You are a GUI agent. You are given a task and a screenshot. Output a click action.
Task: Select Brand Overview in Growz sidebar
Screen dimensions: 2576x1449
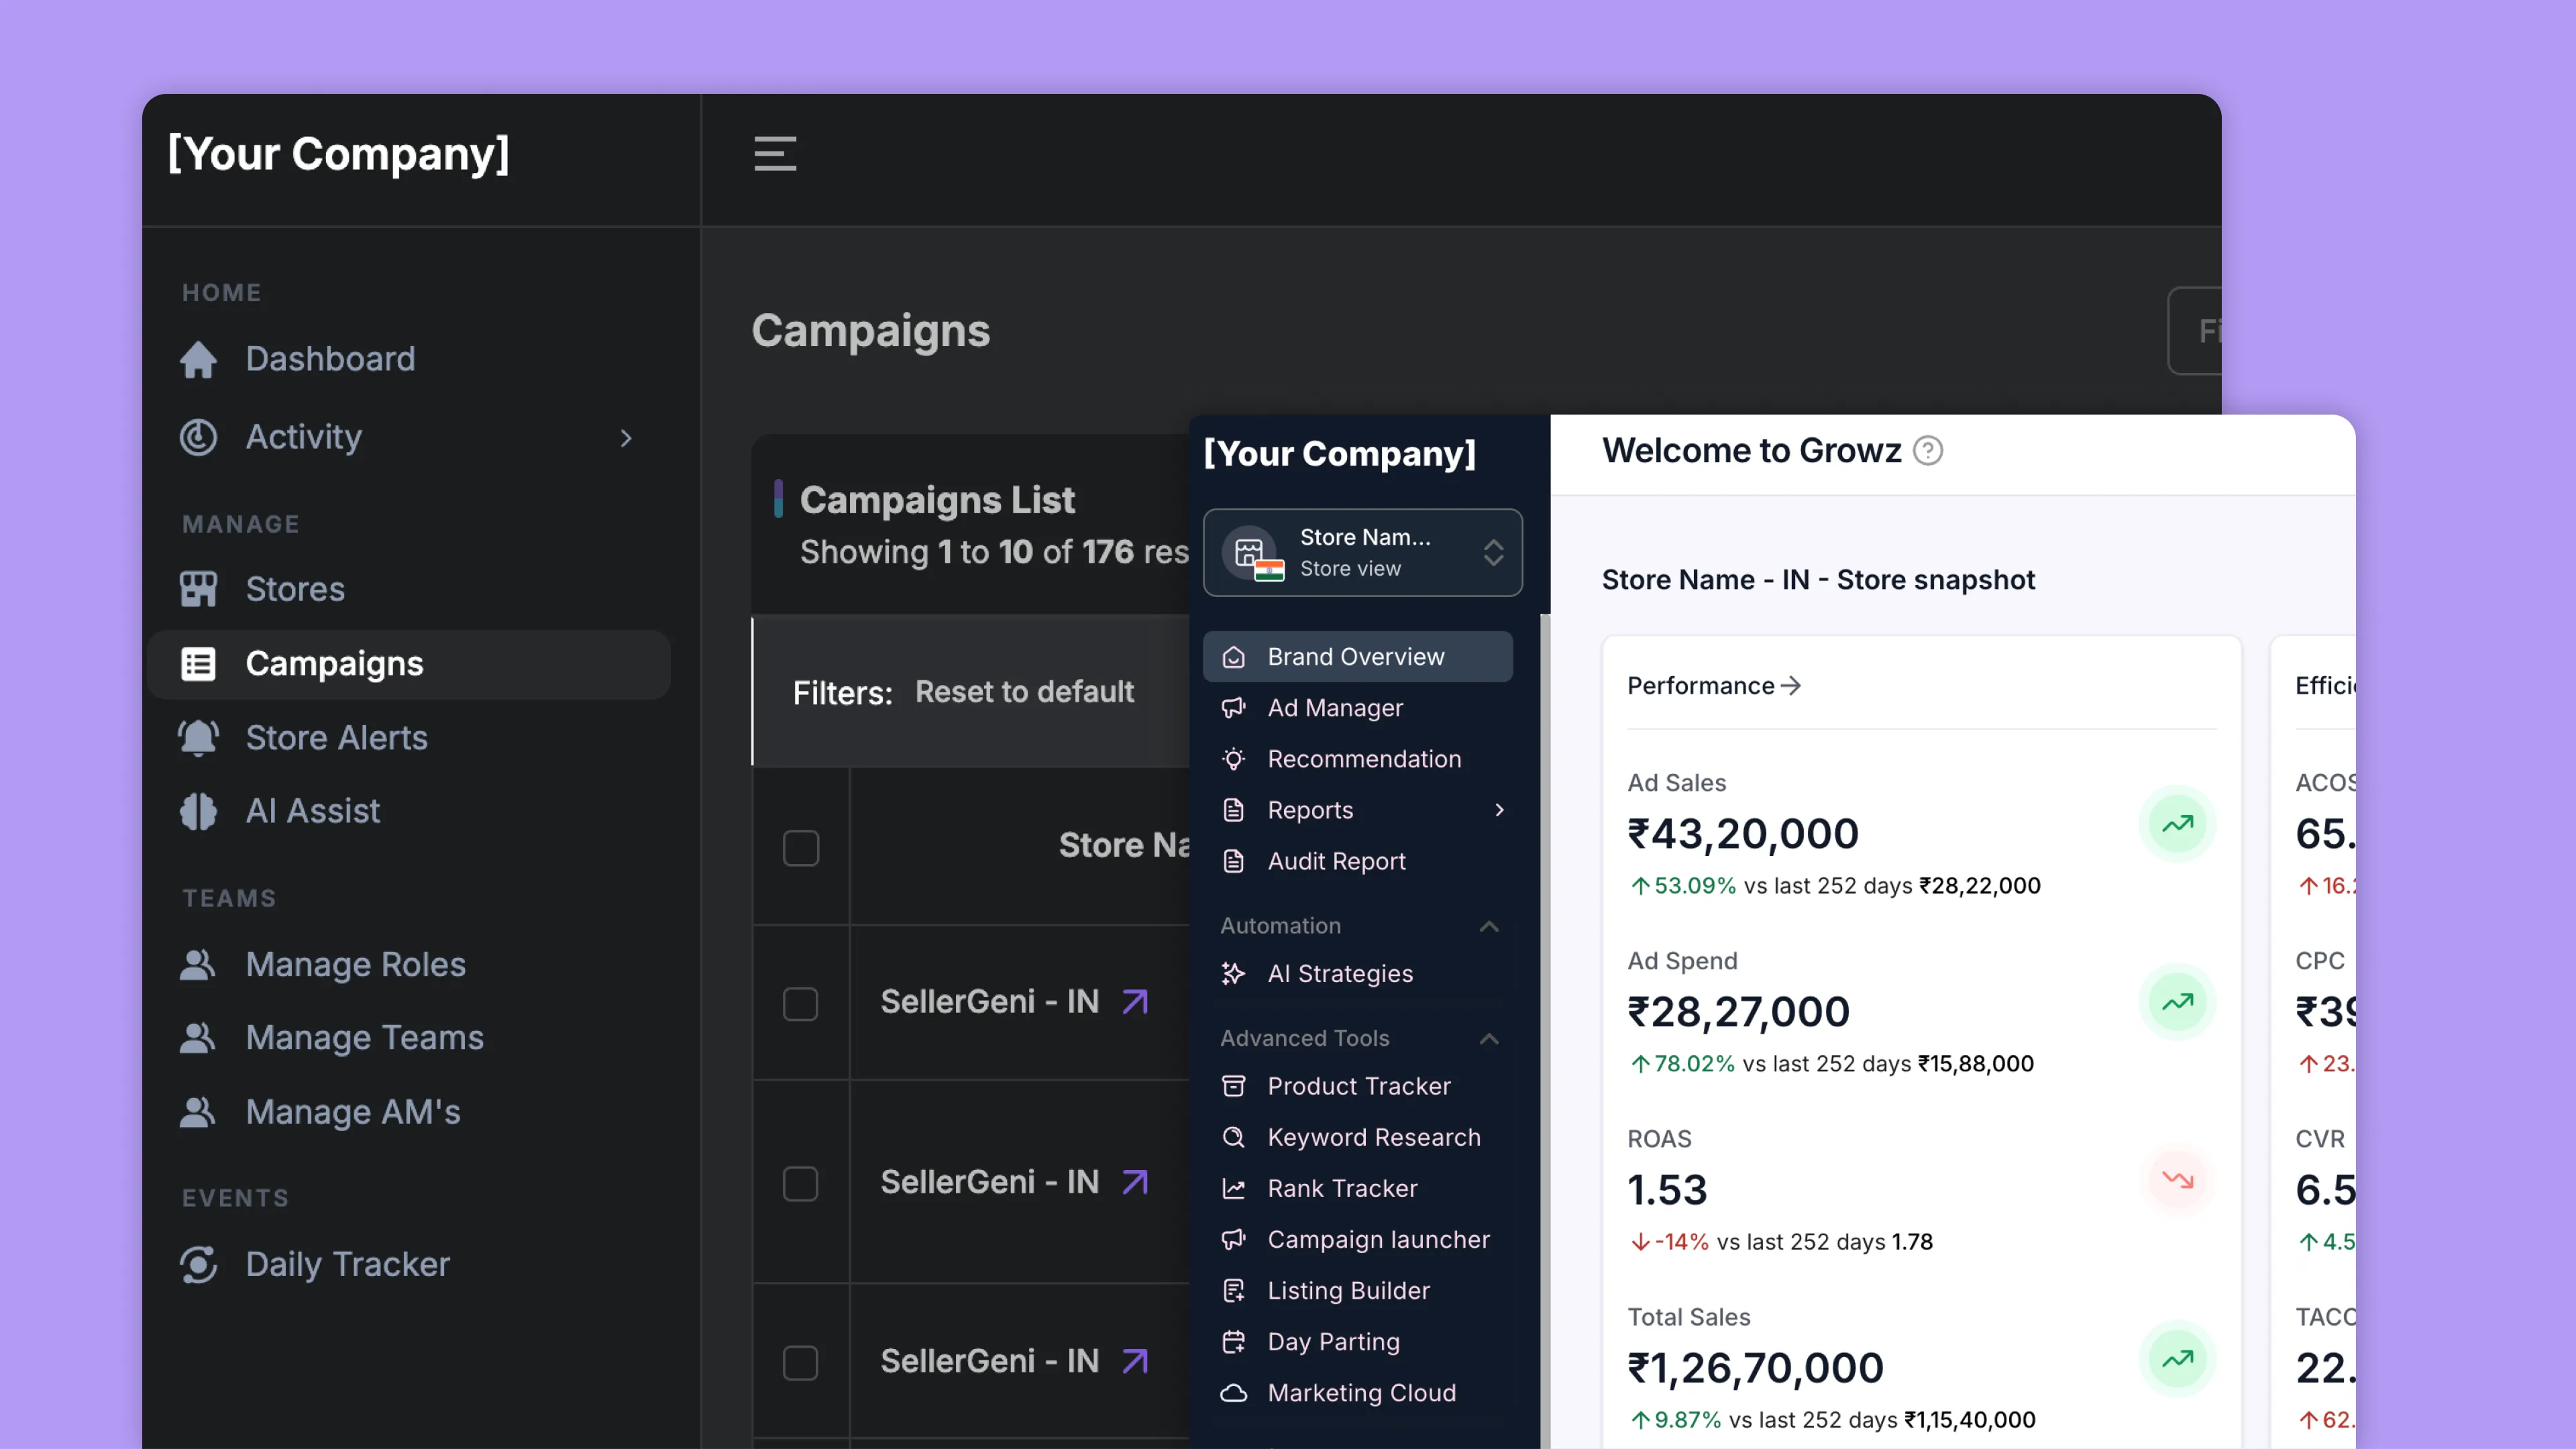point(1357,657)
